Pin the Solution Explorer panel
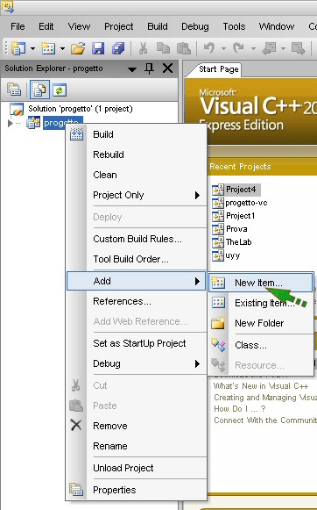This screenshot has height=510, width=317. [149, 68]
